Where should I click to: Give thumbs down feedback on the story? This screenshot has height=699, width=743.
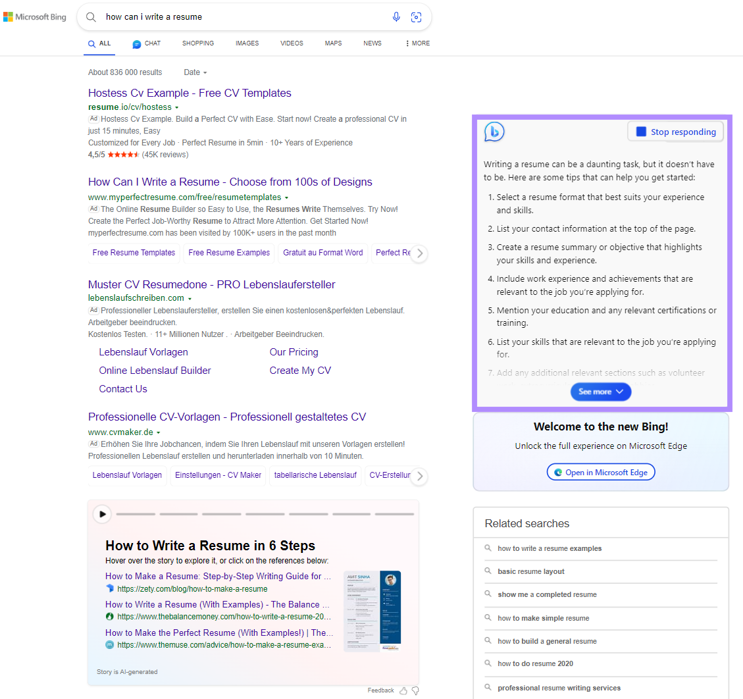pos(415,690)
